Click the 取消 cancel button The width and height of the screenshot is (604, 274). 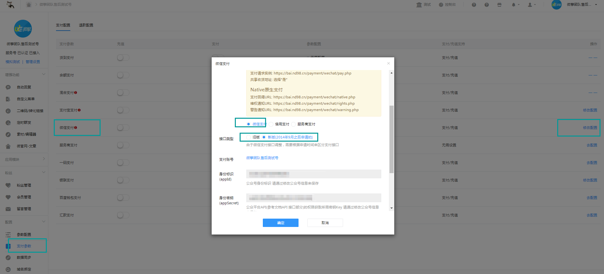pyautogui.click(x=325, y=223)
